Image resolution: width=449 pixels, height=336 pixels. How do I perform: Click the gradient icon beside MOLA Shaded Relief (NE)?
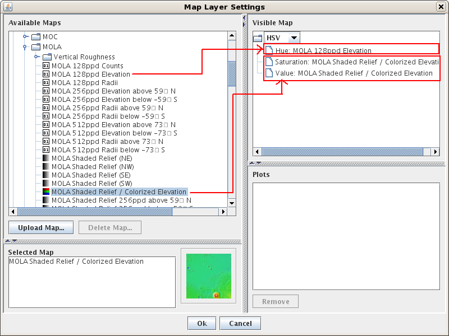pyautogui.click(x=46, y=158)
